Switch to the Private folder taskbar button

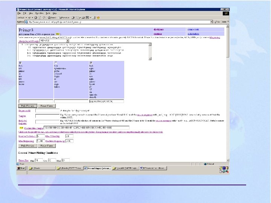[42, 168]
